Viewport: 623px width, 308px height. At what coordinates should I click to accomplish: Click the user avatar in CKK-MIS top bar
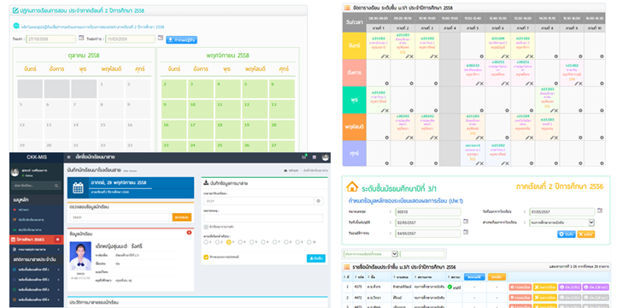click(326, 157)
